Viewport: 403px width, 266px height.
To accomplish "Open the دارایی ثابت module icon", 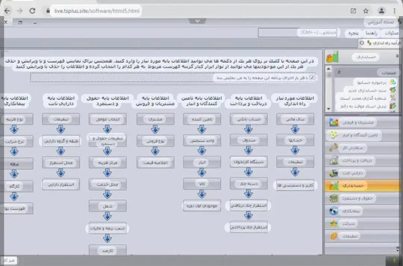I will point(334,173).
